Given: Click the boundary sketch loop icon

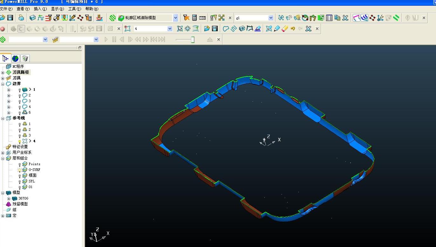Looking at the screenshot, I should point(226,29).
